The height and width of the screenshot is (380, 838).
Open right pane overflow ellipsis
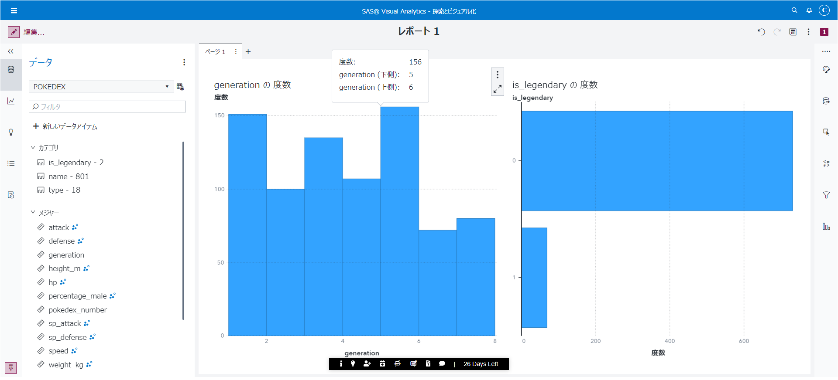tap(826, 51)
